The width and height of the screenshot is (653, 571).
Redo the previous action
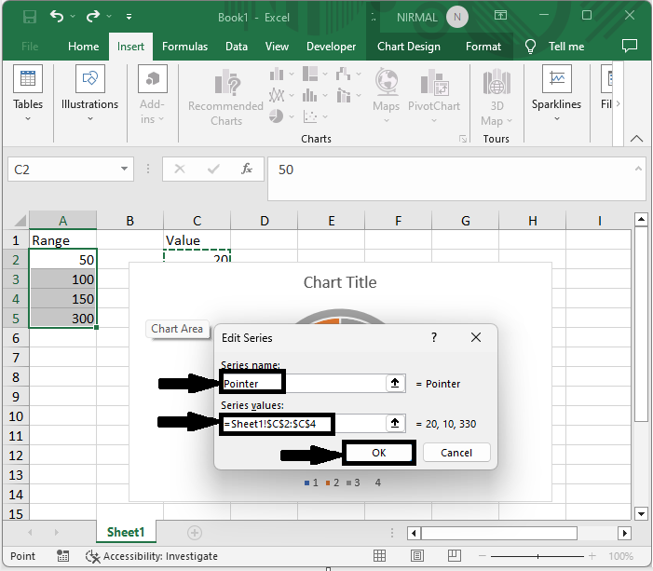[x=93, y=17]
